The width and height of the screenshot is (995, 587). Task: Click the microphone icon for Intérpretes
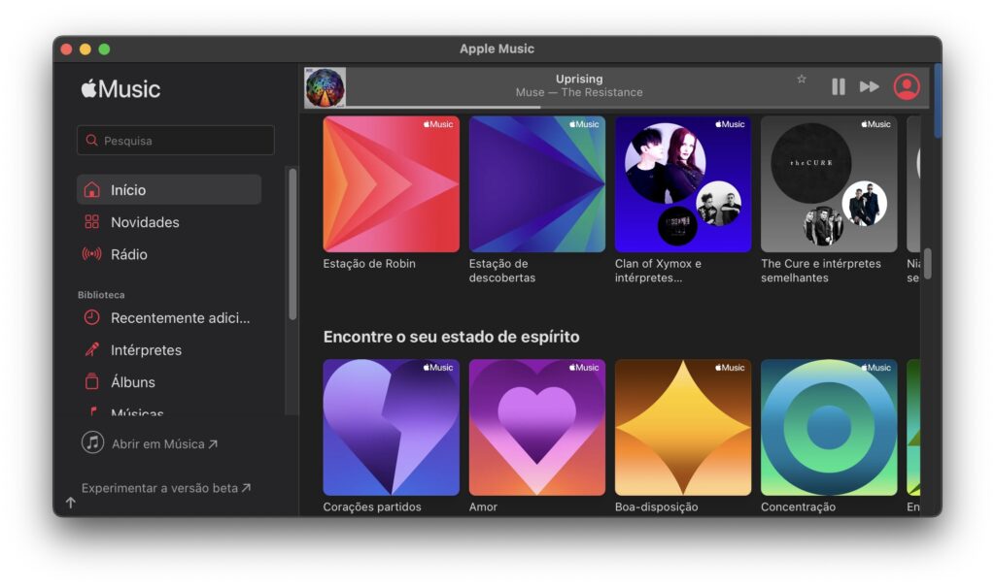[x=92, y=349]
